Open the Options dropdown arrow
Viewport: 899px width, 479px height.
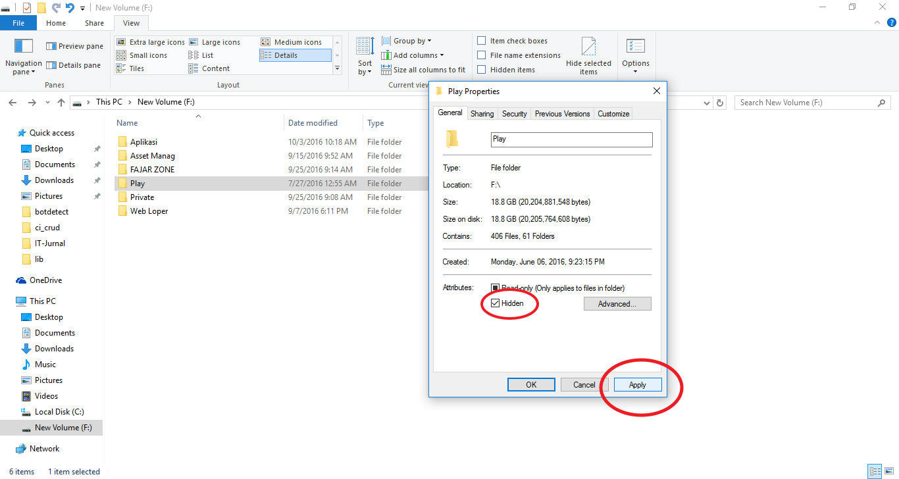pos(636,72)
